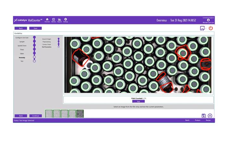Screen dimensions: 228x142
Task: Click the Continue button
Action: tap(35, 116)
